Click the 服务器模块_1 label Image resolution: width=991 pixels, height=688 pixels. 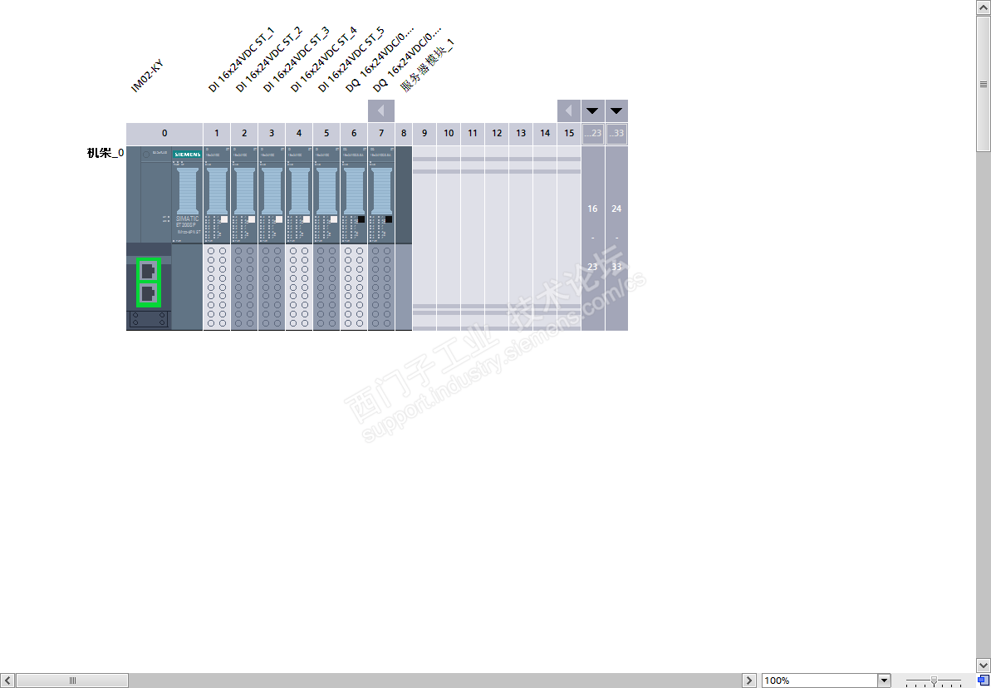(x=428, y=66)
